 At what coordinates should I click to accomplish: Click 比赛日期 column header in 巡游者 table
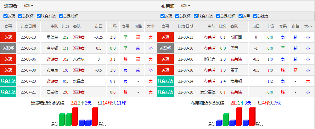pos(29,26)
